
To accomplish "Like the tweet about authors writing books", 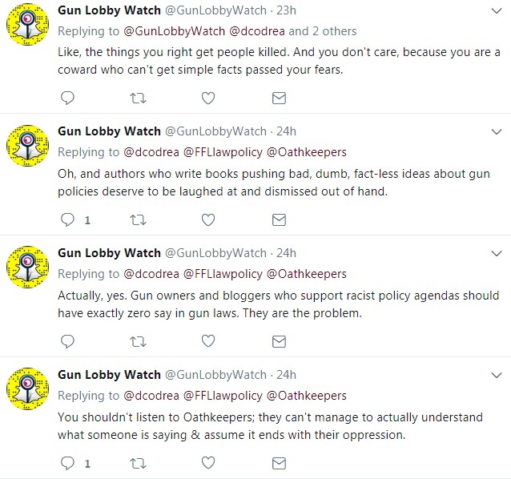I will pyautogui.click(x=208, y=219).
